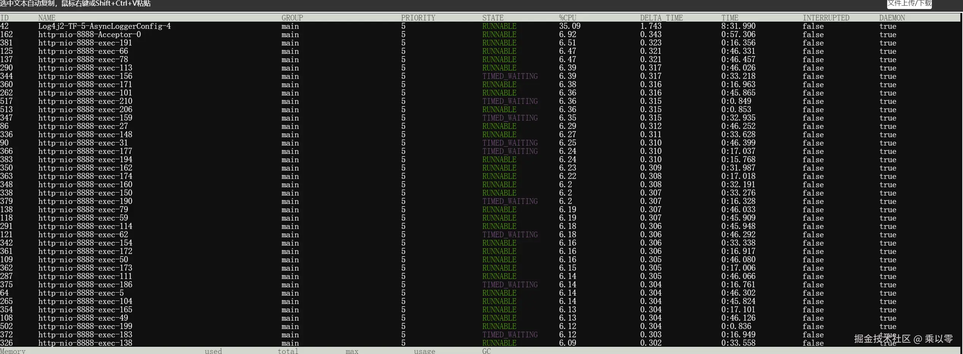Image resolution: width=963 pixels, height=354 pixels.
Task: Select thread http-nio-8888-exec-159
Action: [x=85, y=118]
